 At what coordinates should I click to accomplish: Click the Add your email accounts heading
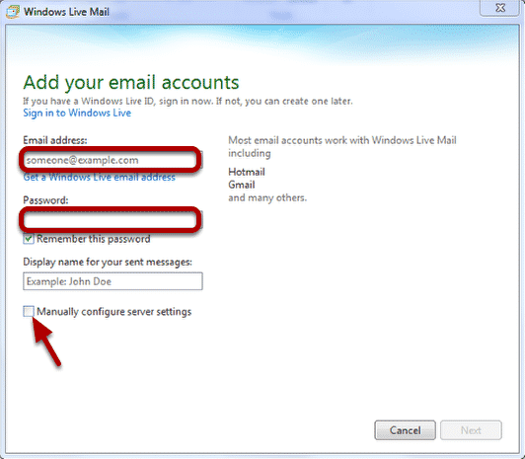131,82
